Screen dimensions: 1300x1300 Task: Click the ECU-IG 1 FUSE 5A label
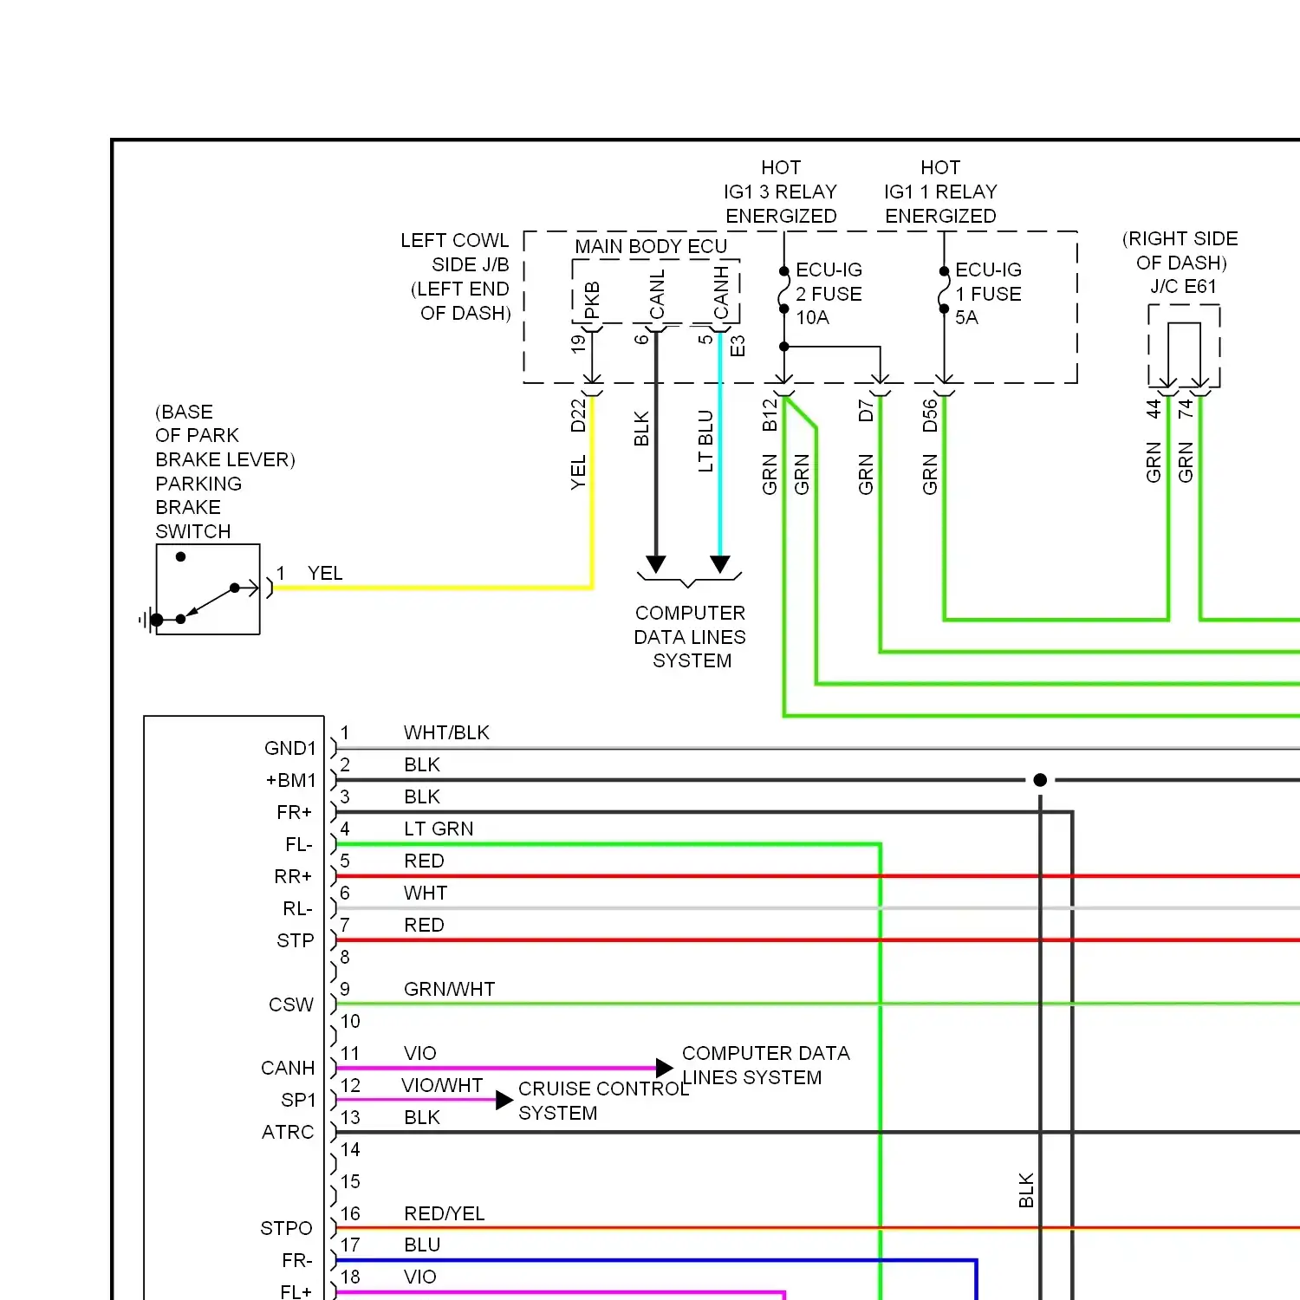tap(988, 294)
